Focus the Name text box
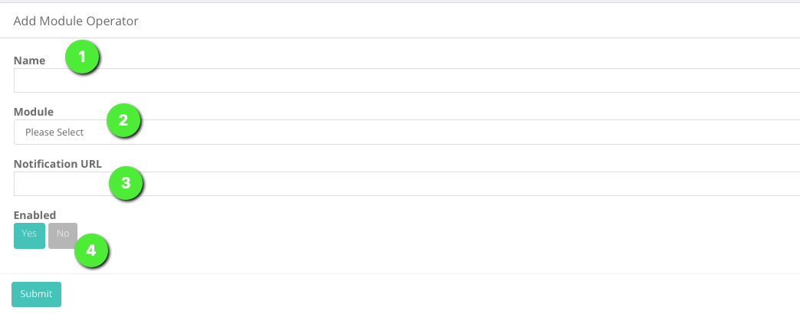The height and width of the screenshot is (314, 800). (407, 80)
